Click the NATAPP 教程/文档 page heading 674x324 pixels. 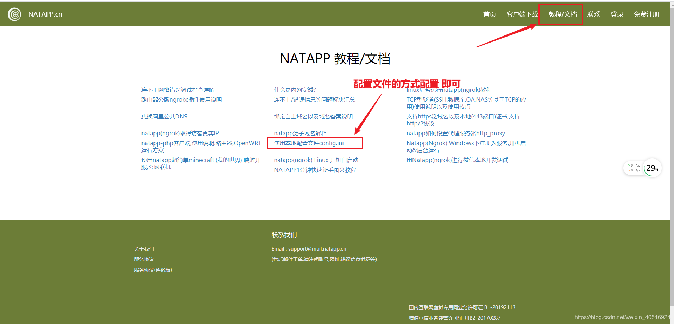tap(335, 59)
